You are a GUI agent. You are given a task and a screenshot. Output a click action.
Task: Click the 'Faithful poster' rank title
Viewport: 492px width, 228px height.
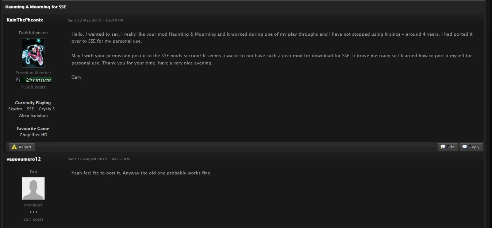pyautogui.click(x=34, y=33)
